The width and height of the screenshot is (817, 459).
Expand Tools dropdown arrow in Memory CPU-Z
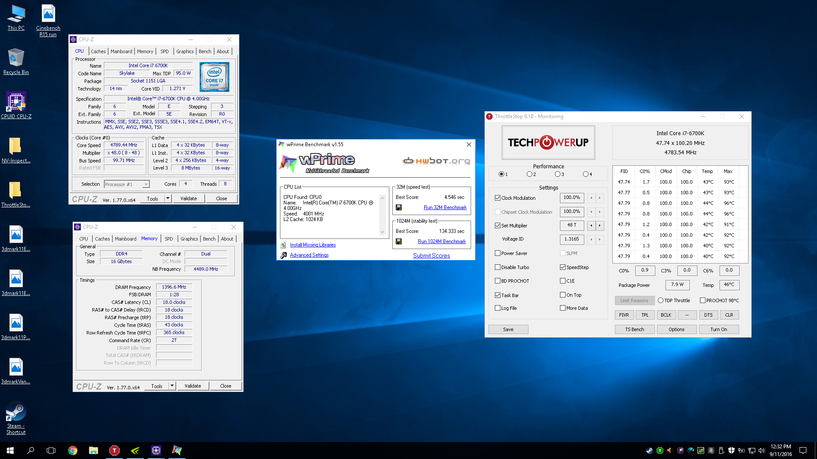point(172,386)
